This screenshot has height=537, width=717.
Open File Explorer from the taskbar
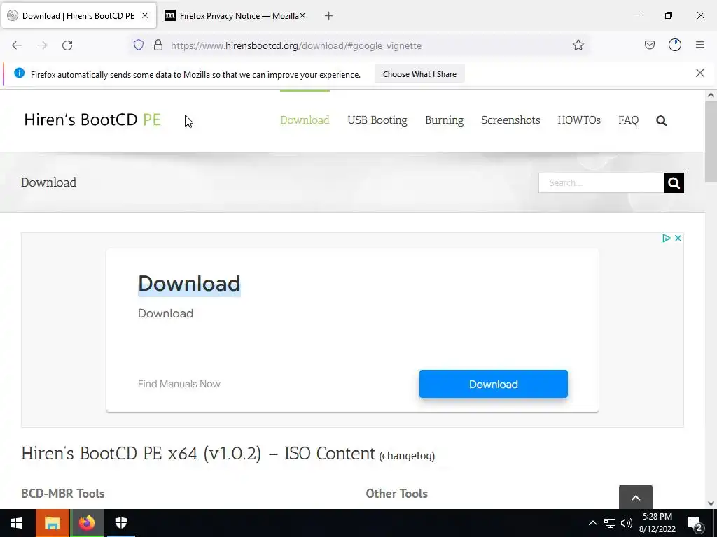click(52, 523)
